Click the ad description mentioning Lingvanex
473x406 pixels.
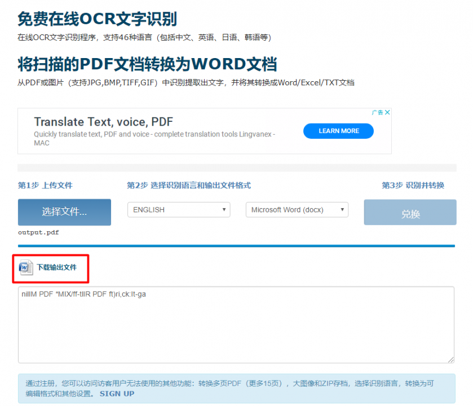(x=154, y=139)
